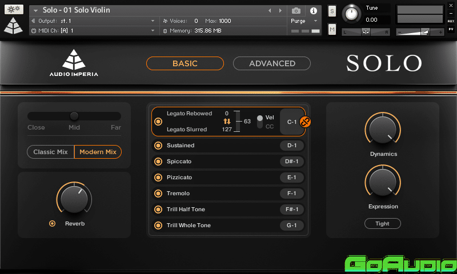Screen dimensions: 457x274
Task: Take a snapshot with the camera icon
Action: point(296,11)
